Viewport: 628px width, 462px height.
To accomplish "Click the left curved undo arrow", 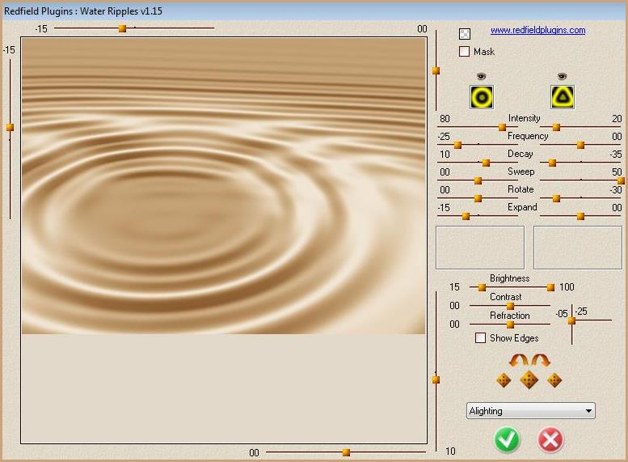I will (x=518, y=360).
